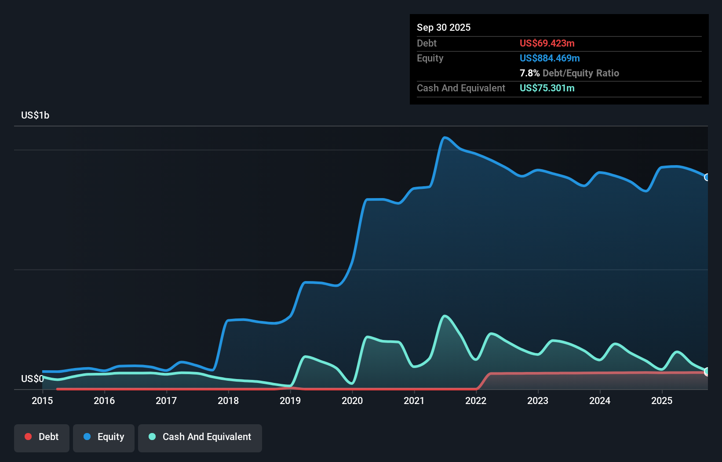Viewport: 722px width, 462px height.
Task: Open the Debt legend item options
Action: (41, 437)
